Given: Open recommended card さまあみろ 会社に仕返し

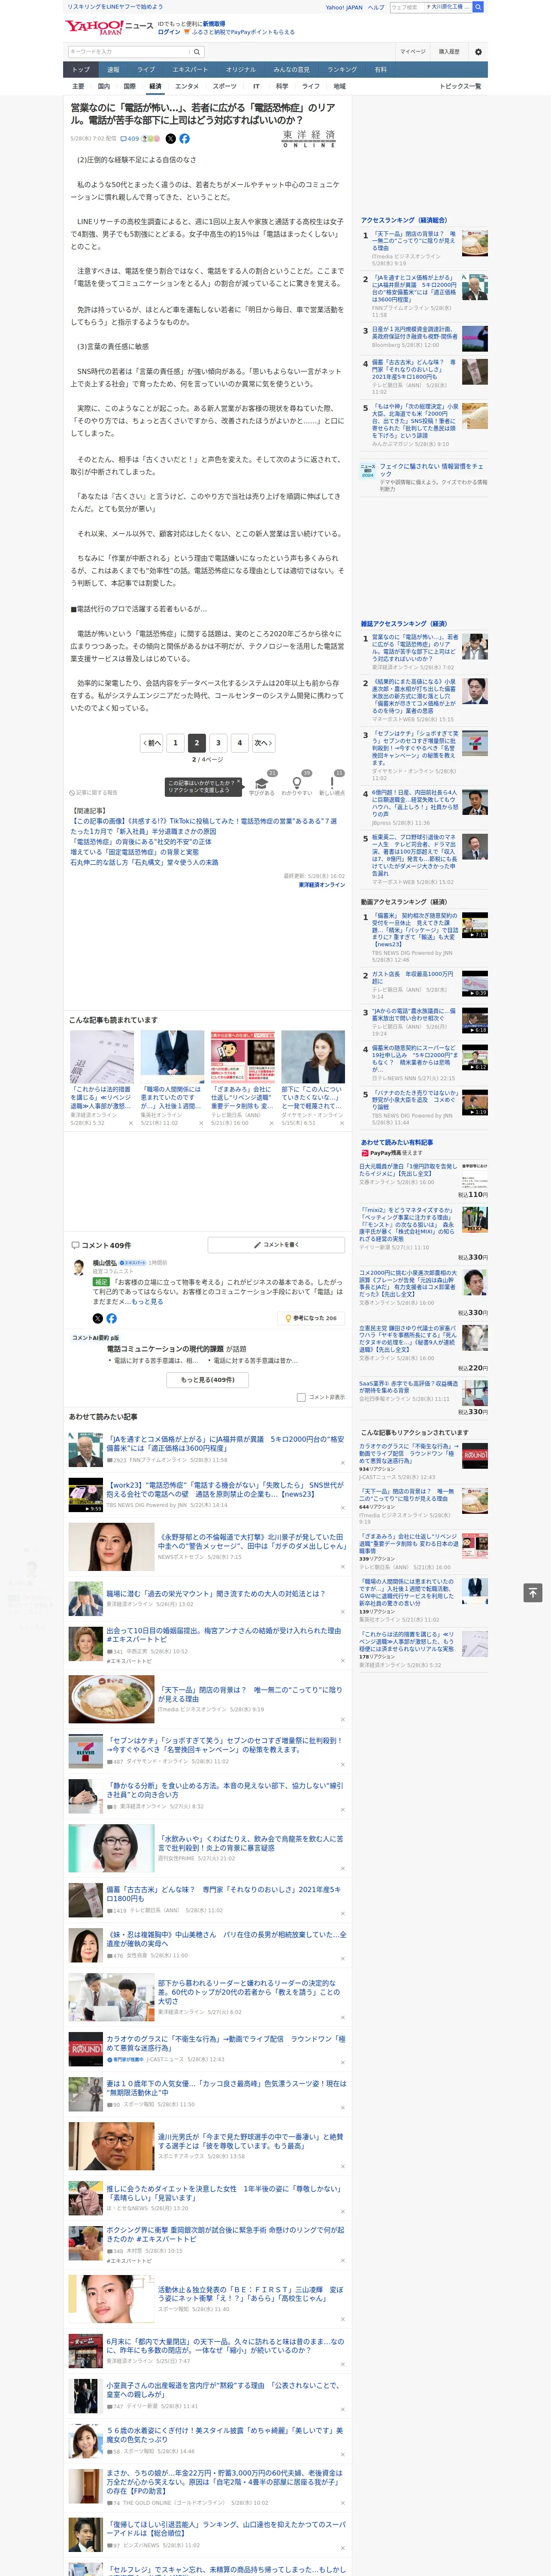Looking at the screenshot, I should point(242,1079).
